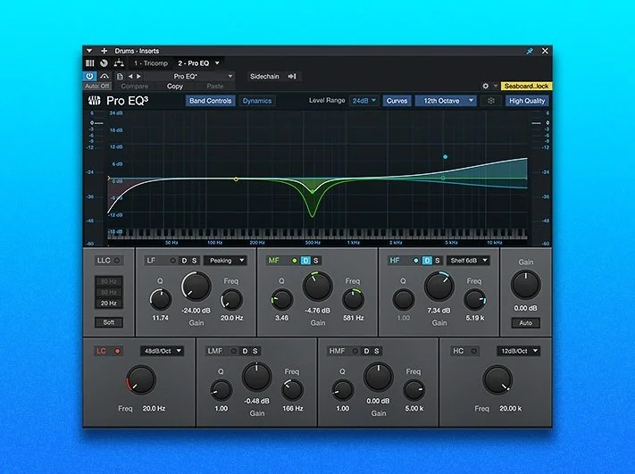The width and height of the screenshot is (635, 474).
Task: Open the routing view icon
Action: click(x=119, y=62)
